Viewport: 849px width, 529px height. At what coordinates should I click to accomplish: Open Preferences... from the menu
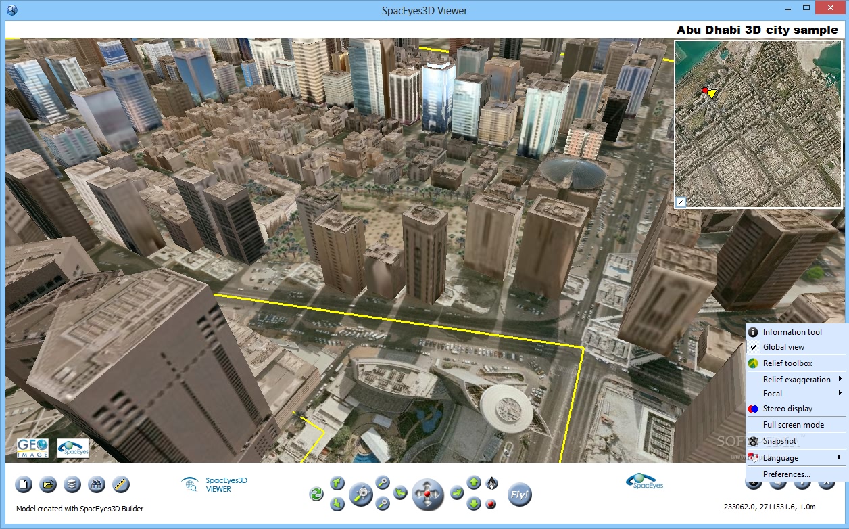[796, 474]
